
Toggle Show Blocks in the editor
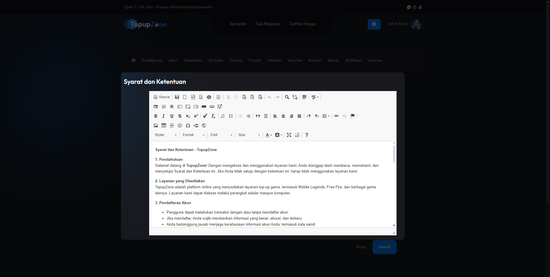(x=297, y=135)
